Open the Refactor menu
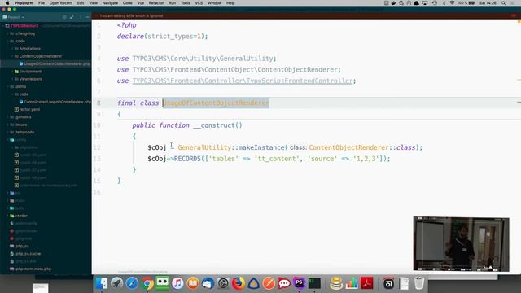 pos(156,3)
